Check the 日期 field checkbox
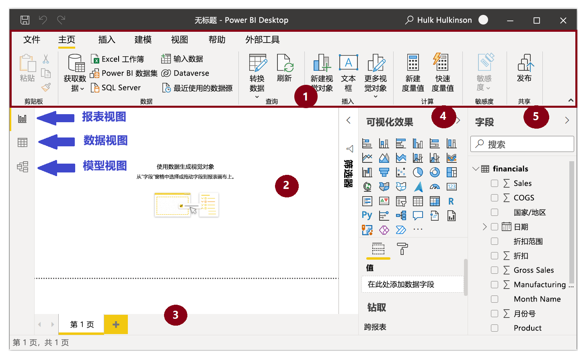Viewport: 587px width, 361px height. [x=495, y=227]
